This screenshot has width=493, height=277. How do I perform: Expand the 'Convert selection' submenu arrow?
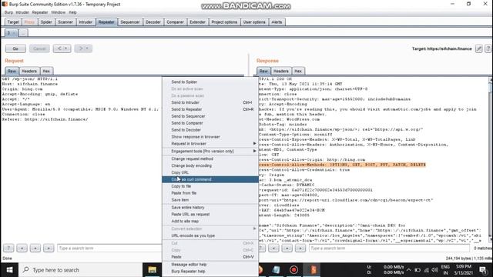254,229
